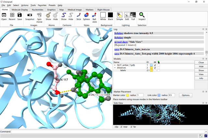Viewport: 208px width, 138px height.
Task: Choose Full lighting
Action: tap(133, 16)
